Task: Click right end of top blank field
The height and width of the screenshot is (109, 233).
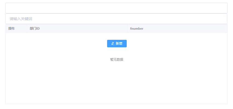Action: 220,8
